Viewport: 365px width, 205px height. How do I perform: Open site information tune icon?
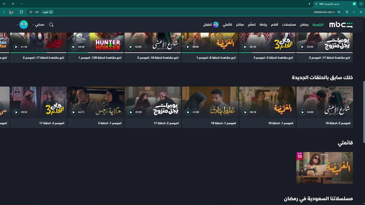click(339, 12)
